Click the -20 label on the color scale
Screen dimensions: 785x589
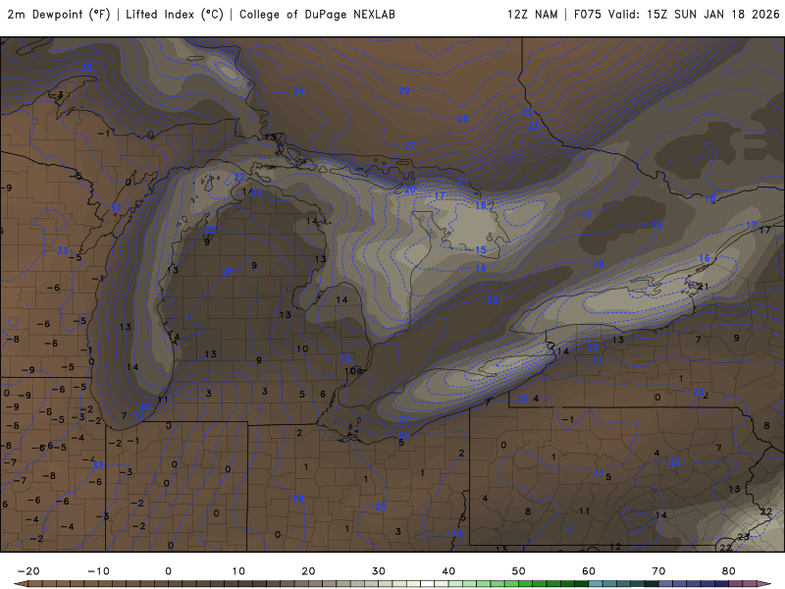click(x=28, y=571)
